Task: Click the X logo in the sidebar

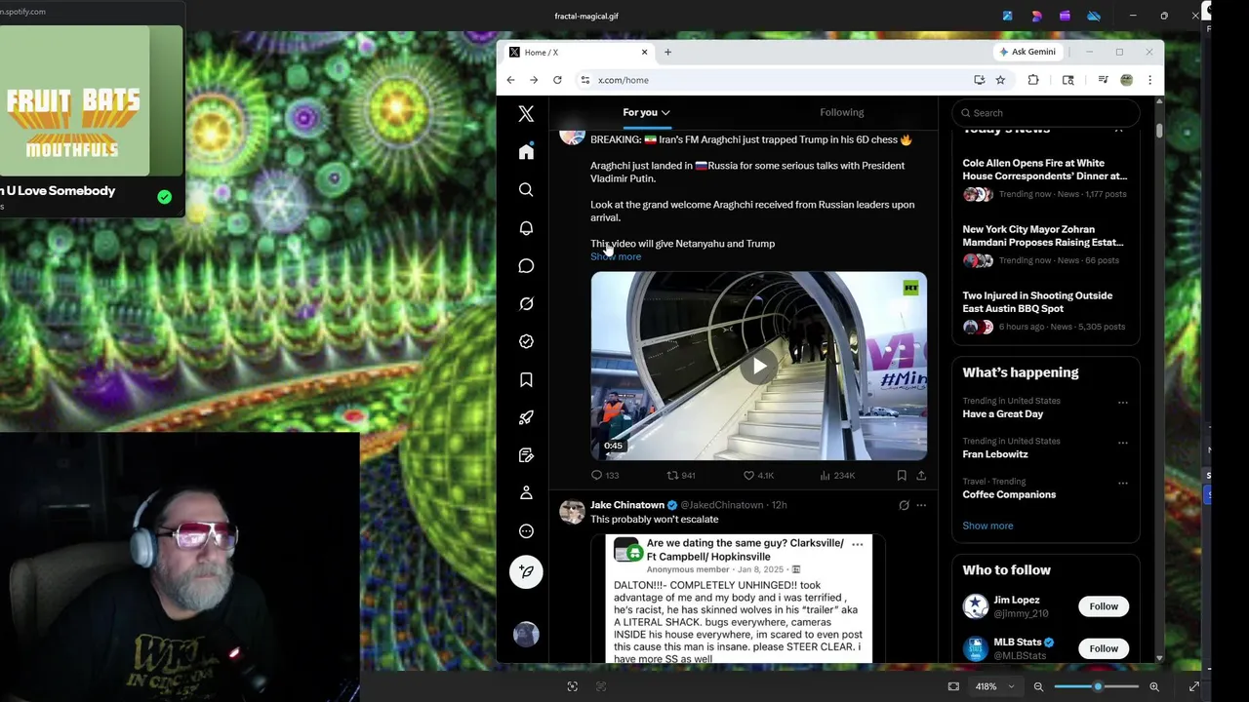Action: point(526,114)
